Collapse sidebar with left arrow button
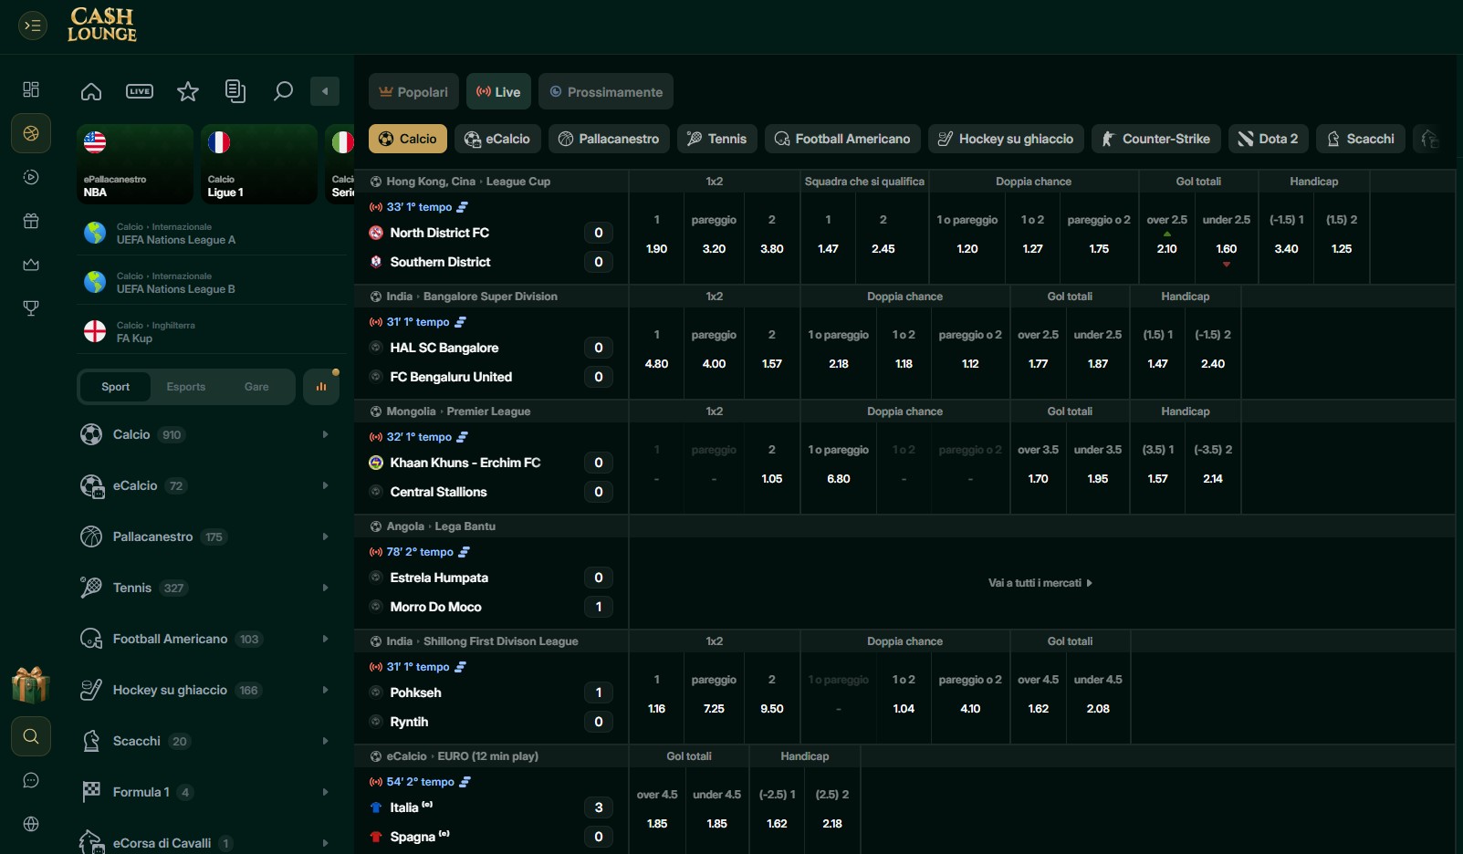 tap(325, 91)
